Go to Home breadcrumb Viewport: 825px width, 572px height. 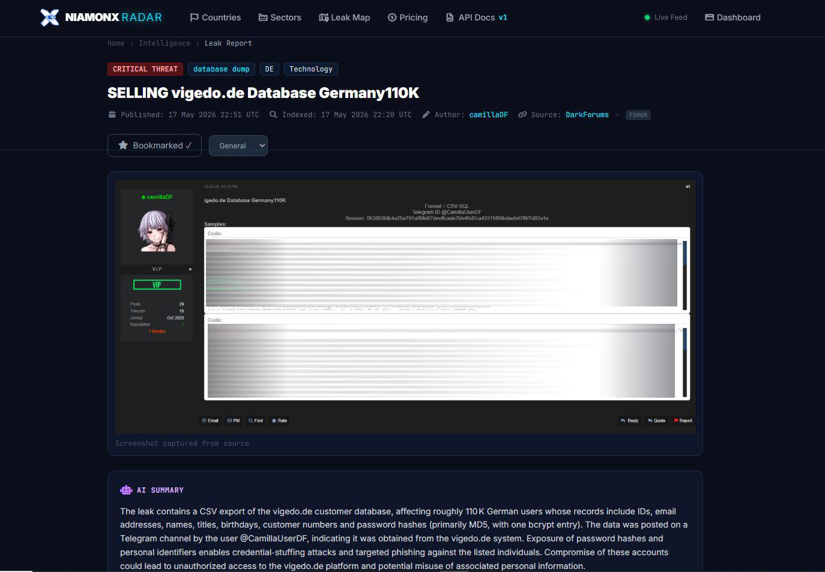116,43
